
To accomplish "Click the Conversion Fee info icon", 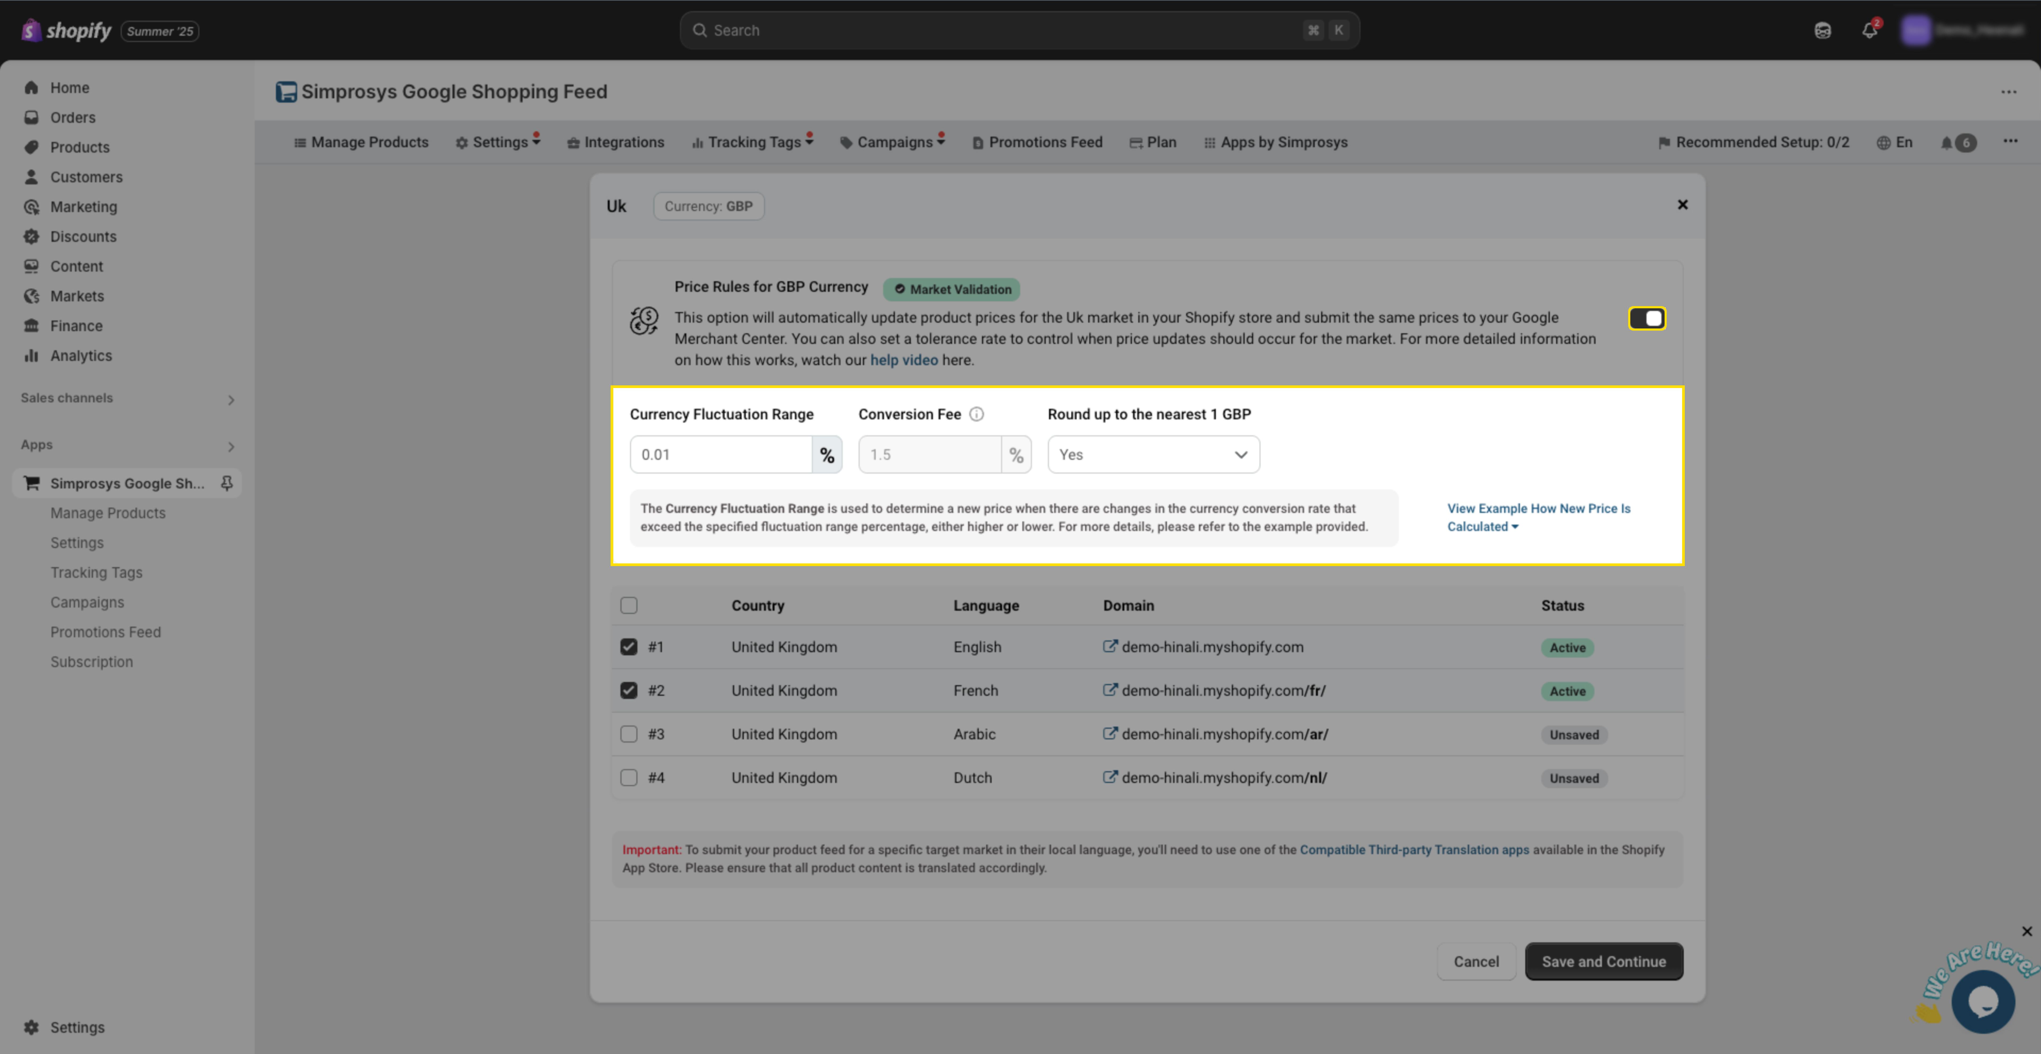I will coord(976,414).
